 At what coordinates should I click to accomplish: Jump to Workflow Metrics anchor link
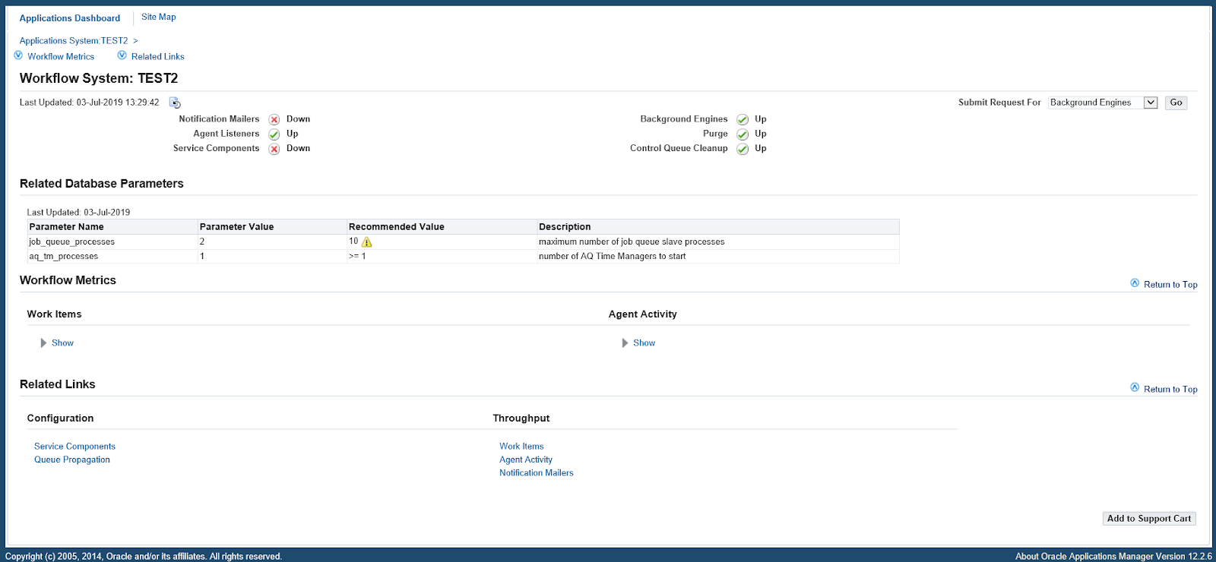tap(61, 57)
